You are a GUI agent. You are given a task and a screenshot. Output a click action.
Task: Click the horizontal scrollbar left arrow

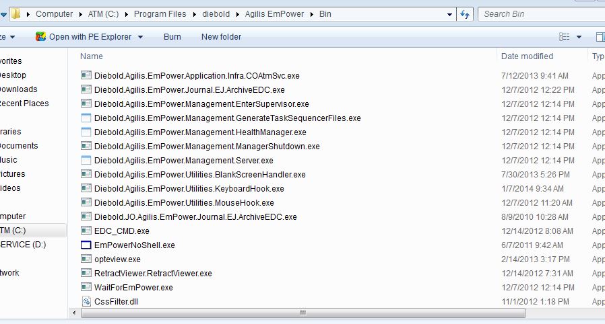74,313
